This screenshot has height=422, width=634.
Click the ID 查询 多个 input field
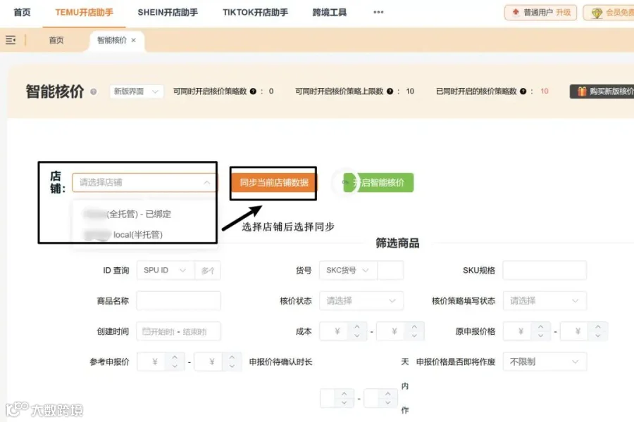(208, 270)
